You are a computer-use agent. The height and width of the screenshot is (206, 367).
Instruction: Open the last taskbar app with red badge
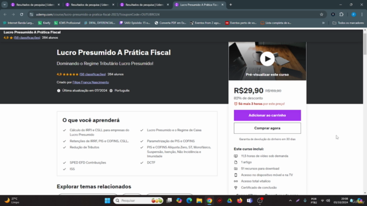(x=260, y=200)
